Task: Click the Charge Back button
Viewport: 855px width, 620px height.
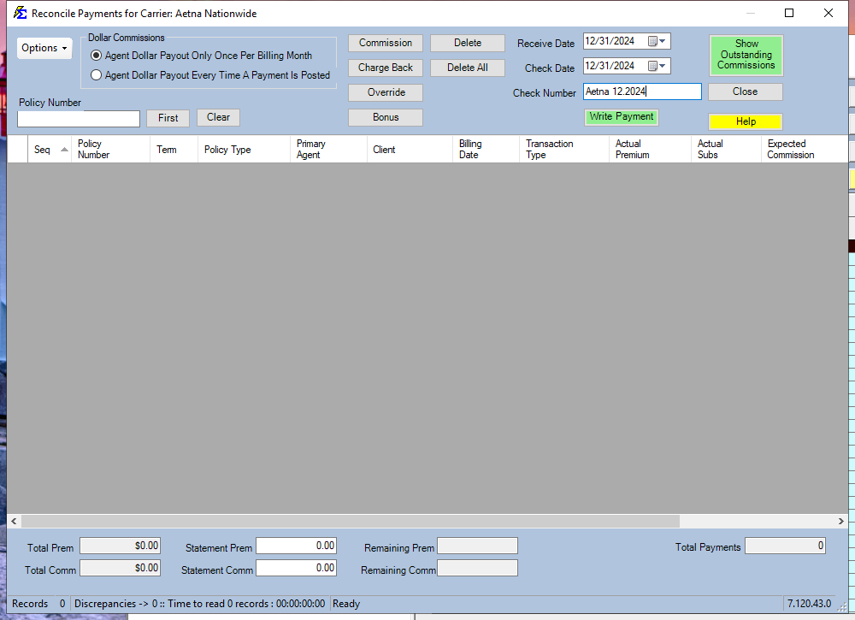Action: pyautogui.click(x=385, y=68)
